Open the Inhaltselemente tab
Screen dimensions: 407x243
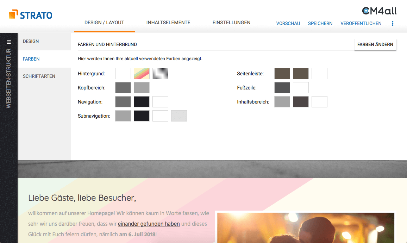pyautogui.click(x=168, y=23)
